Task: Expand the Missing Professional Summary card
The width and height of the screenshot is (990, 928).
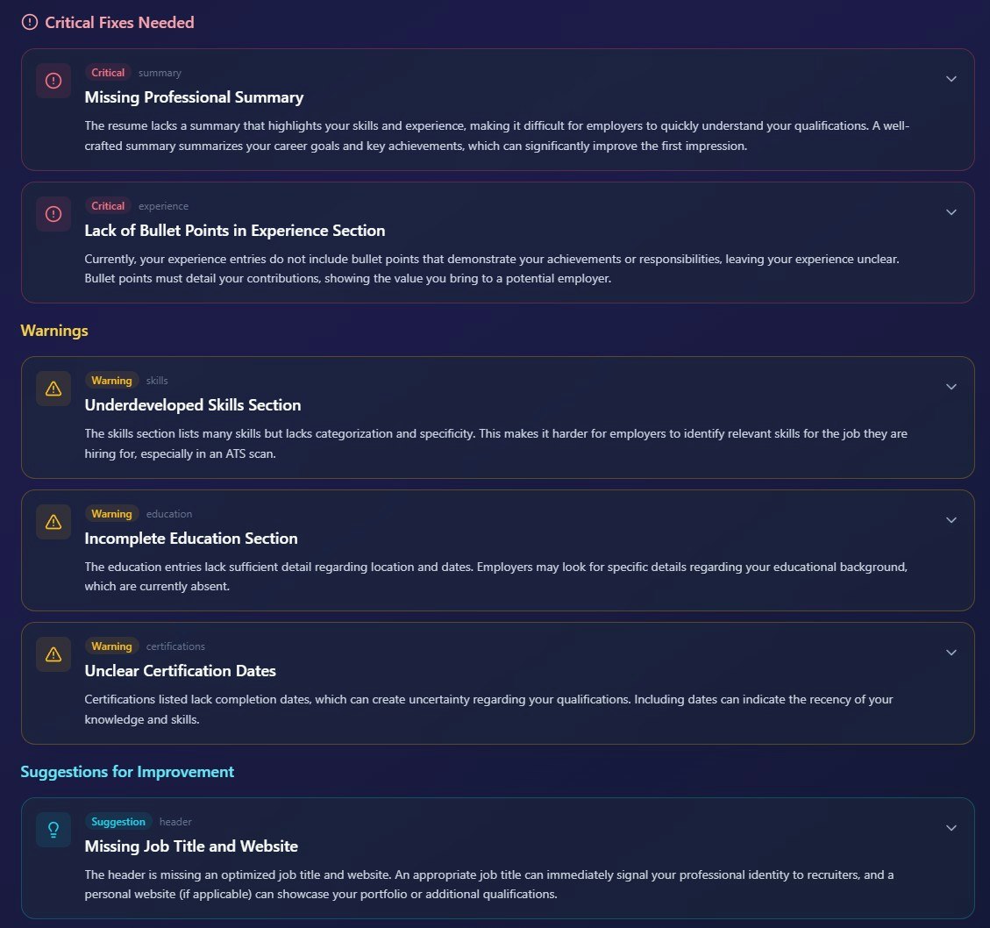Action: (951, 78)
